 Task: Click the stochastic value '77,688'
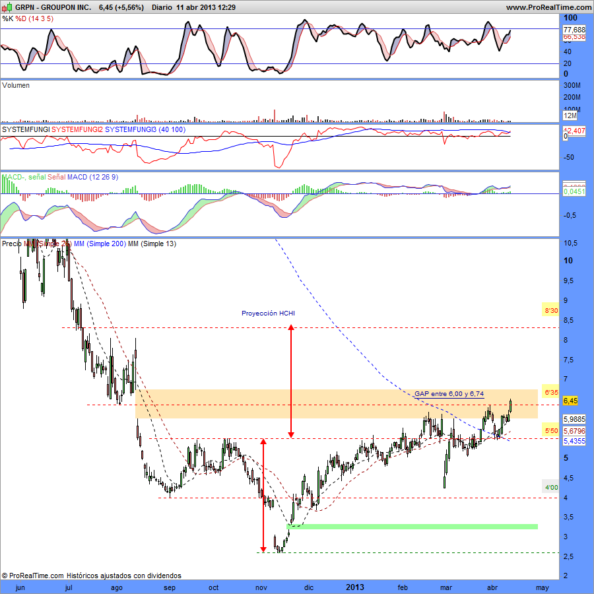pyautogui.click(x=574, y=30)
